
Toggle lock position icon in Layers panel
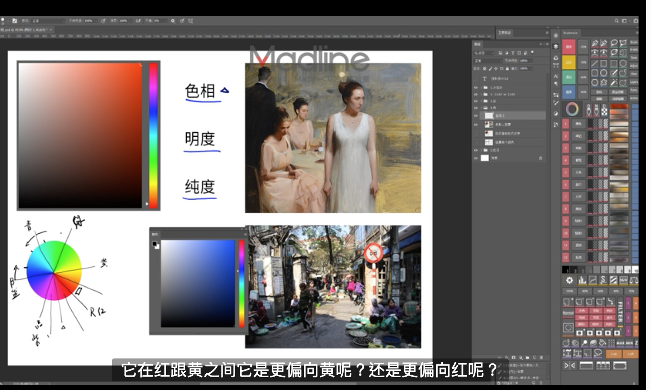click(496, 68)
